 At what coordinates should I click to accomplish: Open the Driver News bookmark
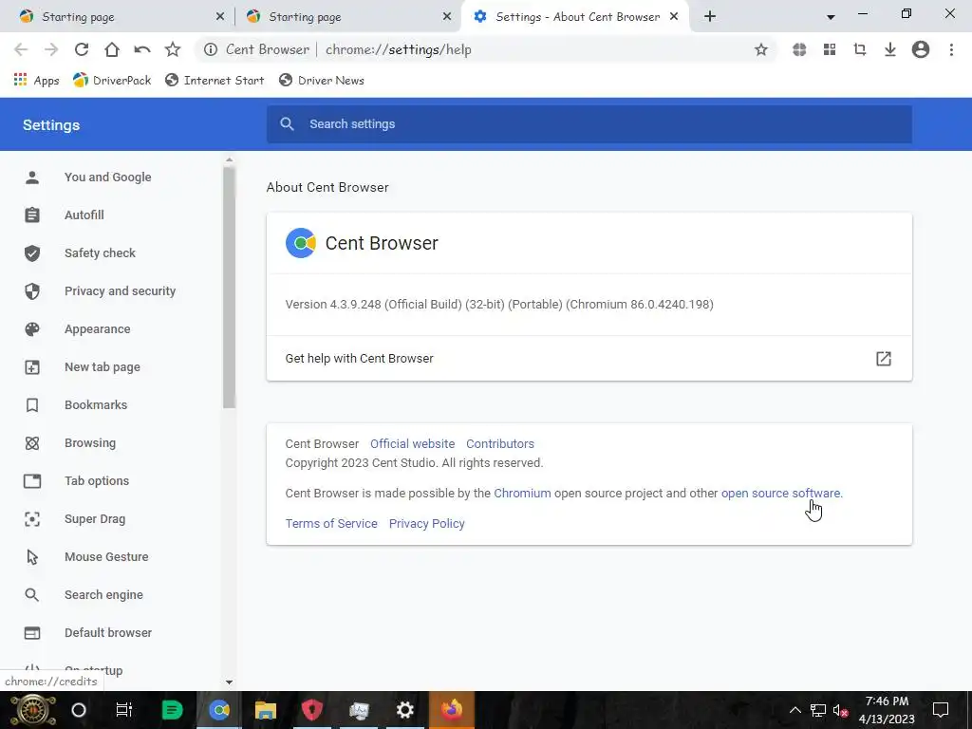[x=321, y=80]
